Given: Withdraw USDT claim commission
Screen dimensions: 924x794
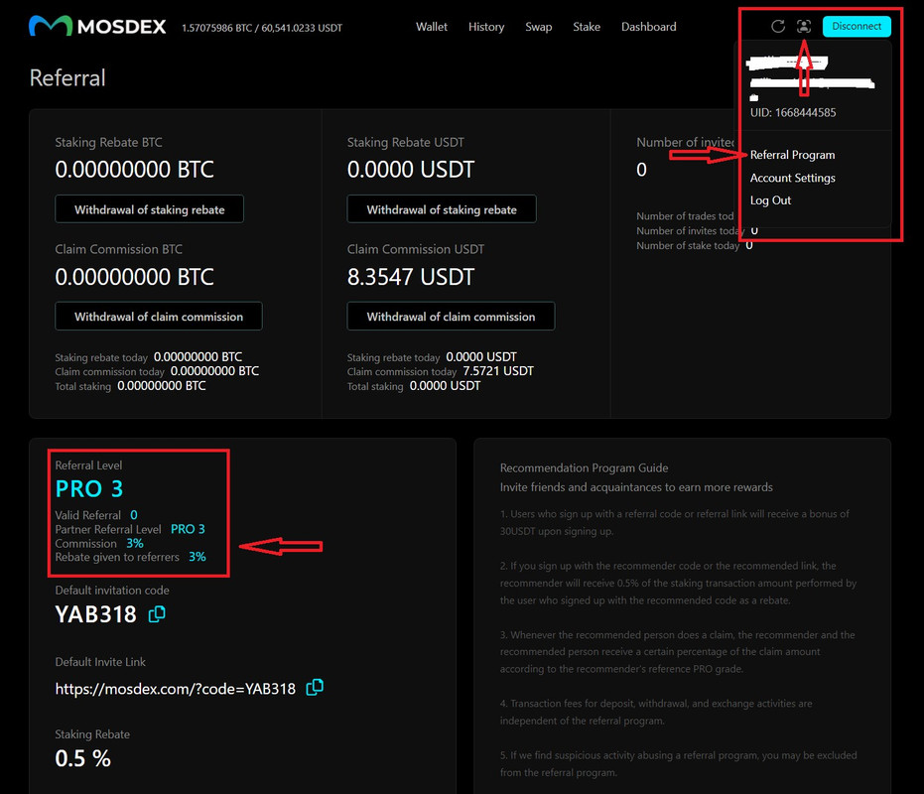Looking at the screenshot, I should coord(451,317).
